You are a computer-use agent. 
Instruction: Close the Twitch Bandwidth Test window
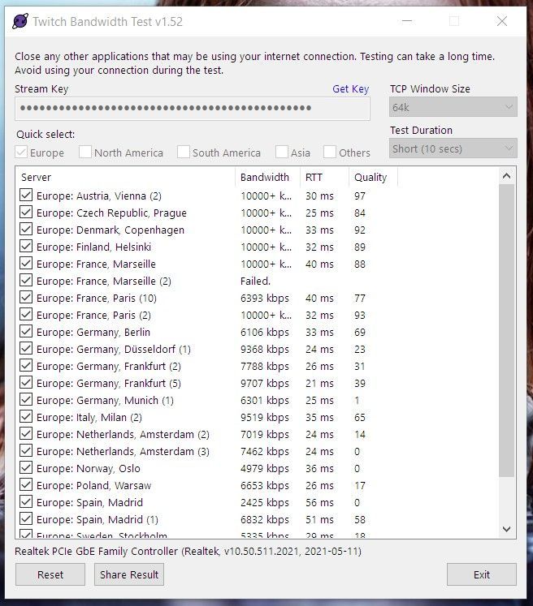coord(502,21)
